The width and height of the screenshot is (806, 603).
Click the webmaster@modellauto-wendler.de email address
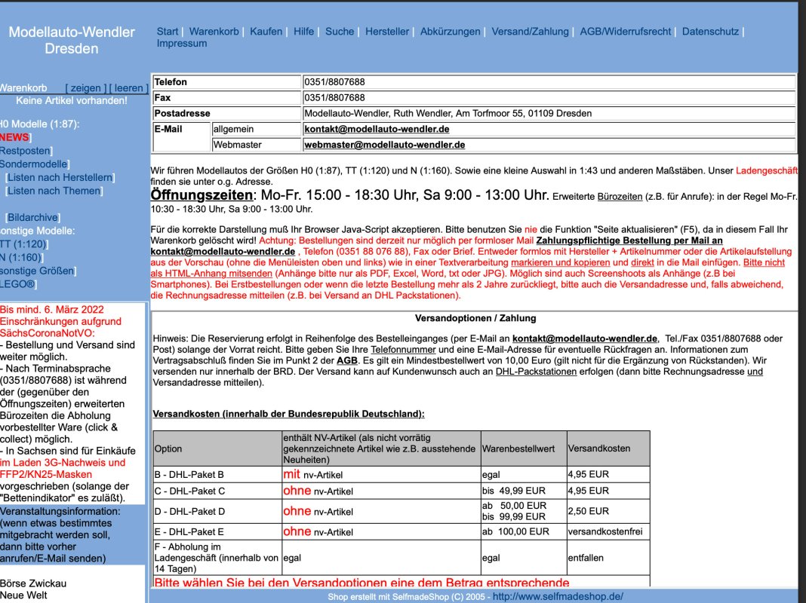(x=384, y=145)
